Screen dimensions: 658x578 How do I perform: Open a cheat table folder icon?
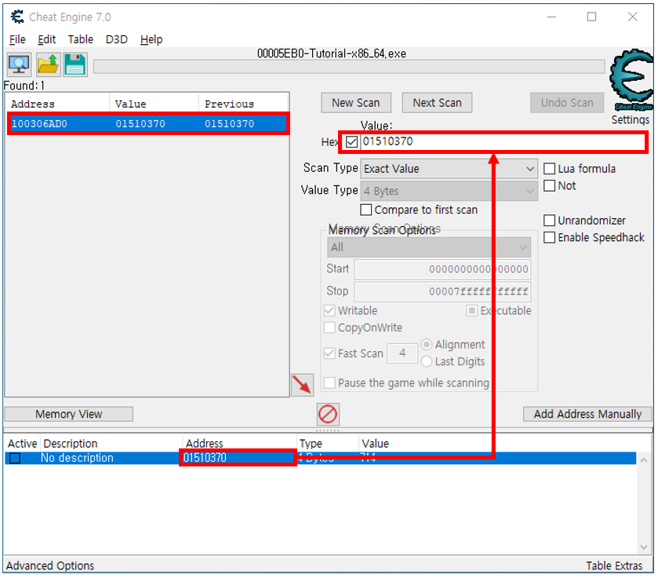[48, 64]
